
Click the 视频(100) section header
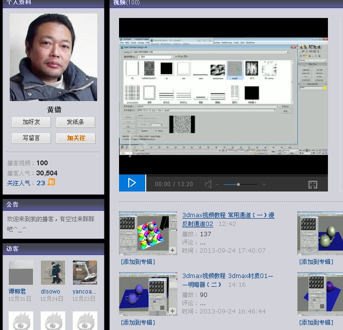point(126,2)
